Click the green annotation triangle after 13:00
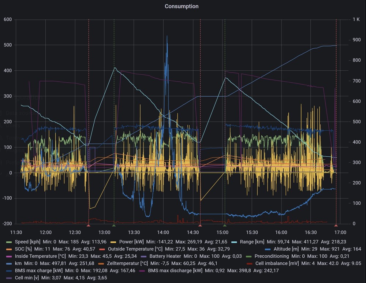The width and height of the screenshot is (366, 283). coord(113,226)
